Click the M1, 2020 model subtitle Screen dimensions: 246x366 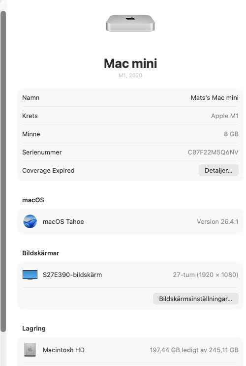point(130,75)
